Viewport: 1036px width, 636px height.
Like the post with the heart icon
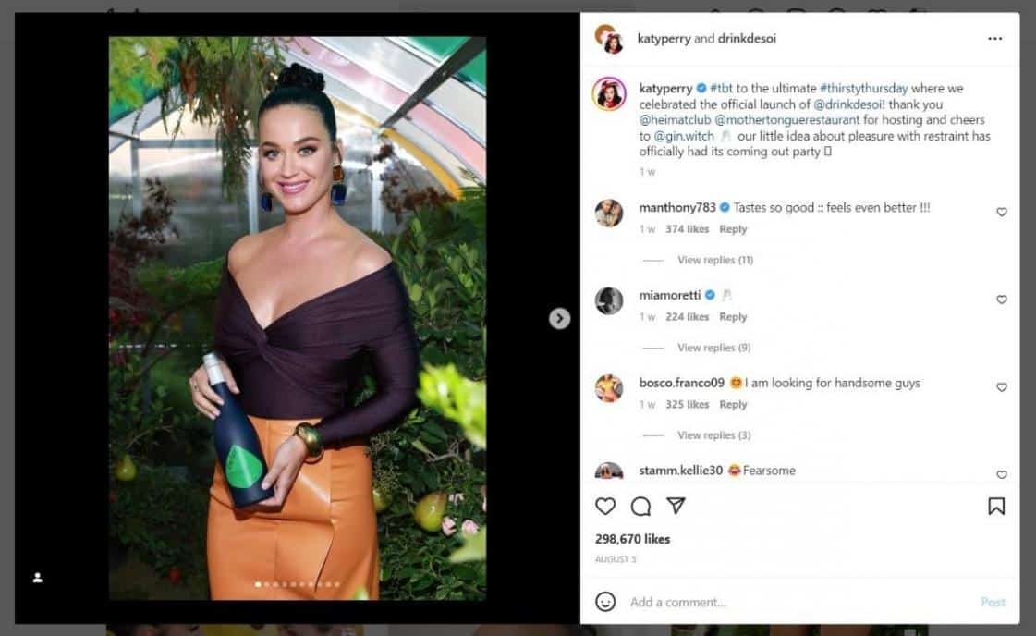605,507
